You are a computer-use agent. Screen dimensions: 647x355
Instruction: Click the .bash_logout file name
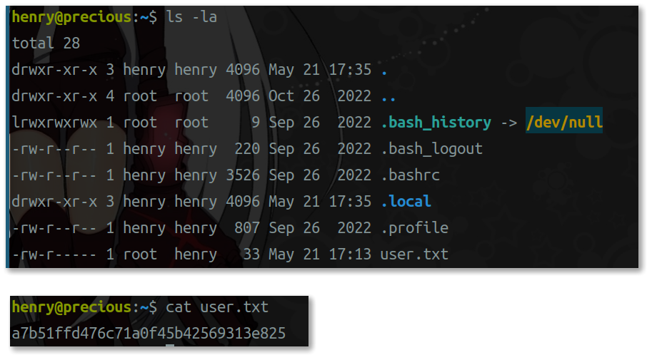tap(432, 149)
